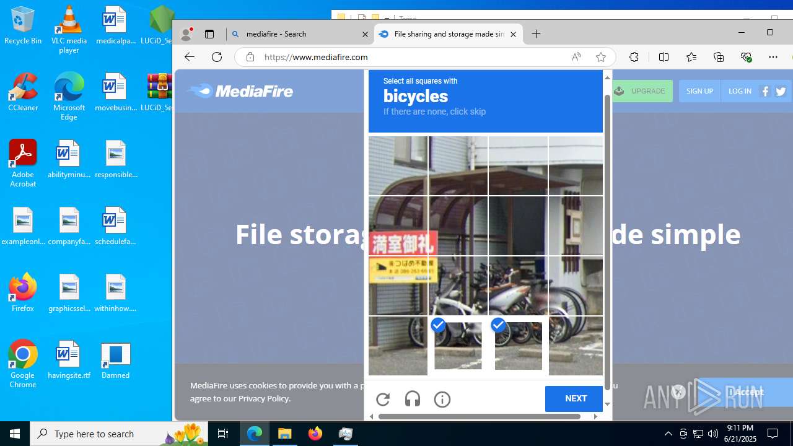Open Split screen in Edge
Image resolution: width=793 pixels, height=446 pixels.
[664, 57]
